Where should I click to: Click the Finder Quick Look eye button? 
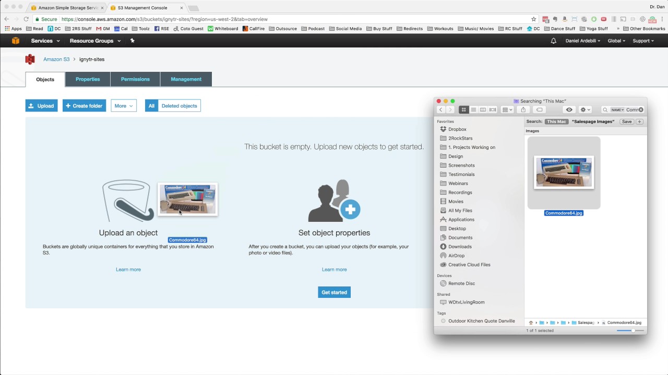pos(569,110)
